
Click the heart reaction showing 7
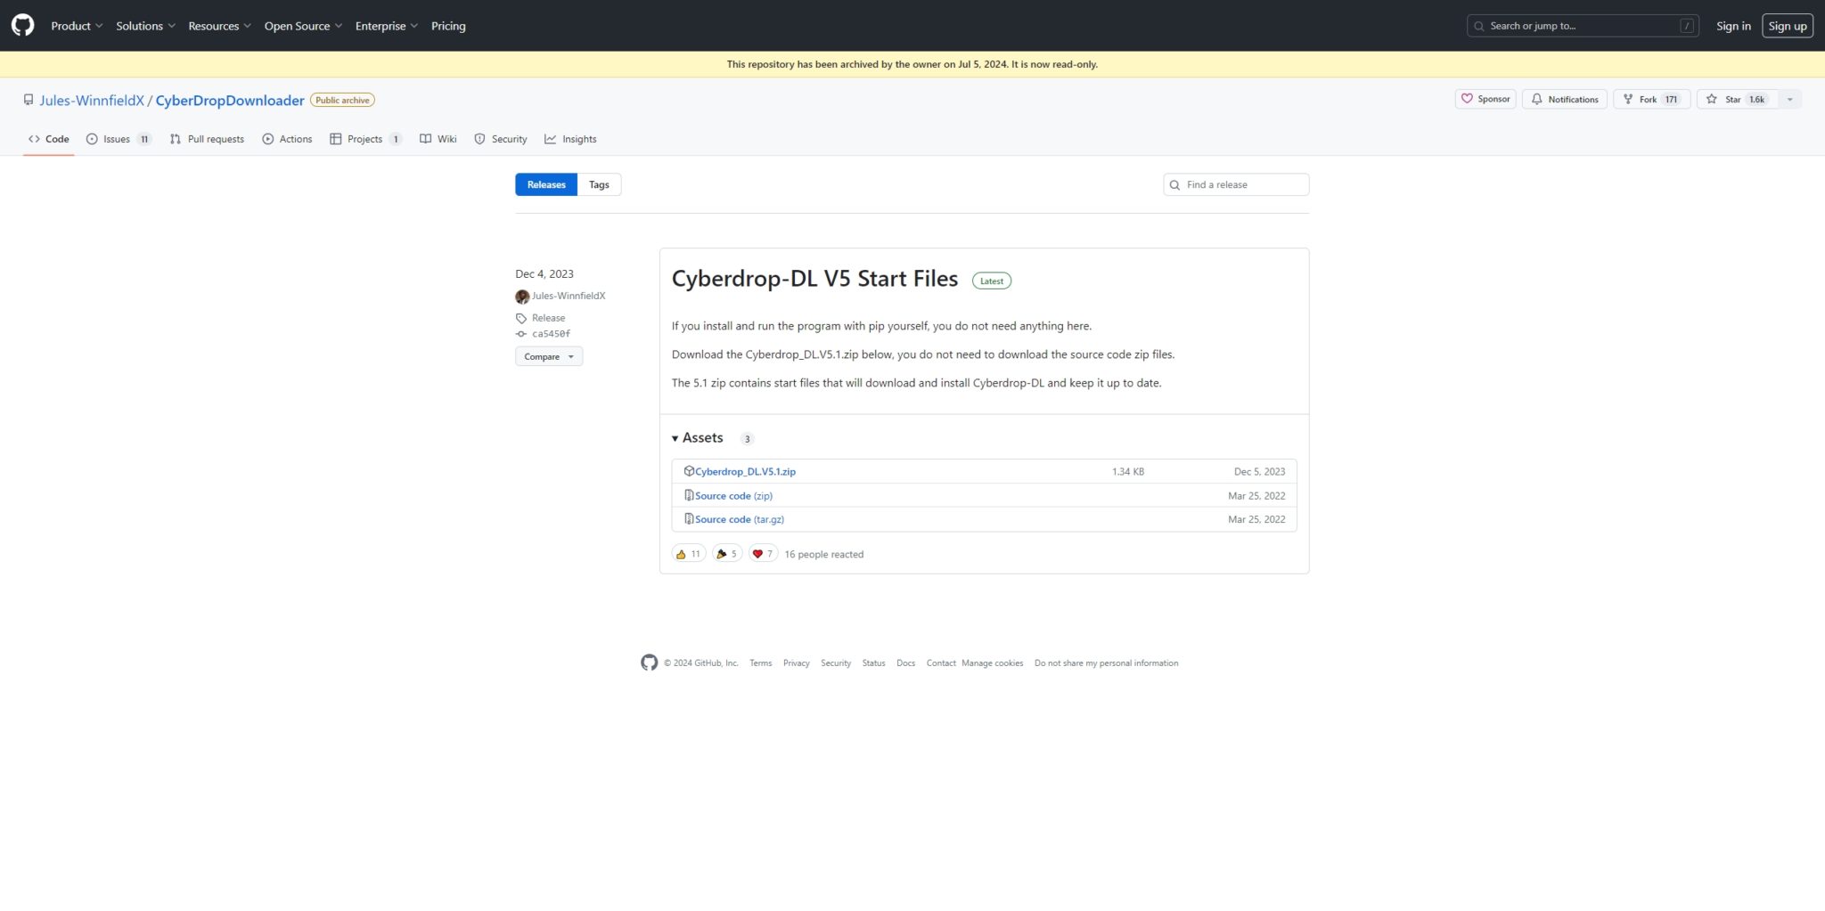click(x=763, y=553)
